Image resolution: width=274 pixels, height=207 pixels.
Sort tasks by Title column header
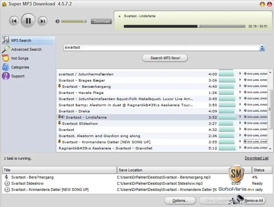coord(59,170)
